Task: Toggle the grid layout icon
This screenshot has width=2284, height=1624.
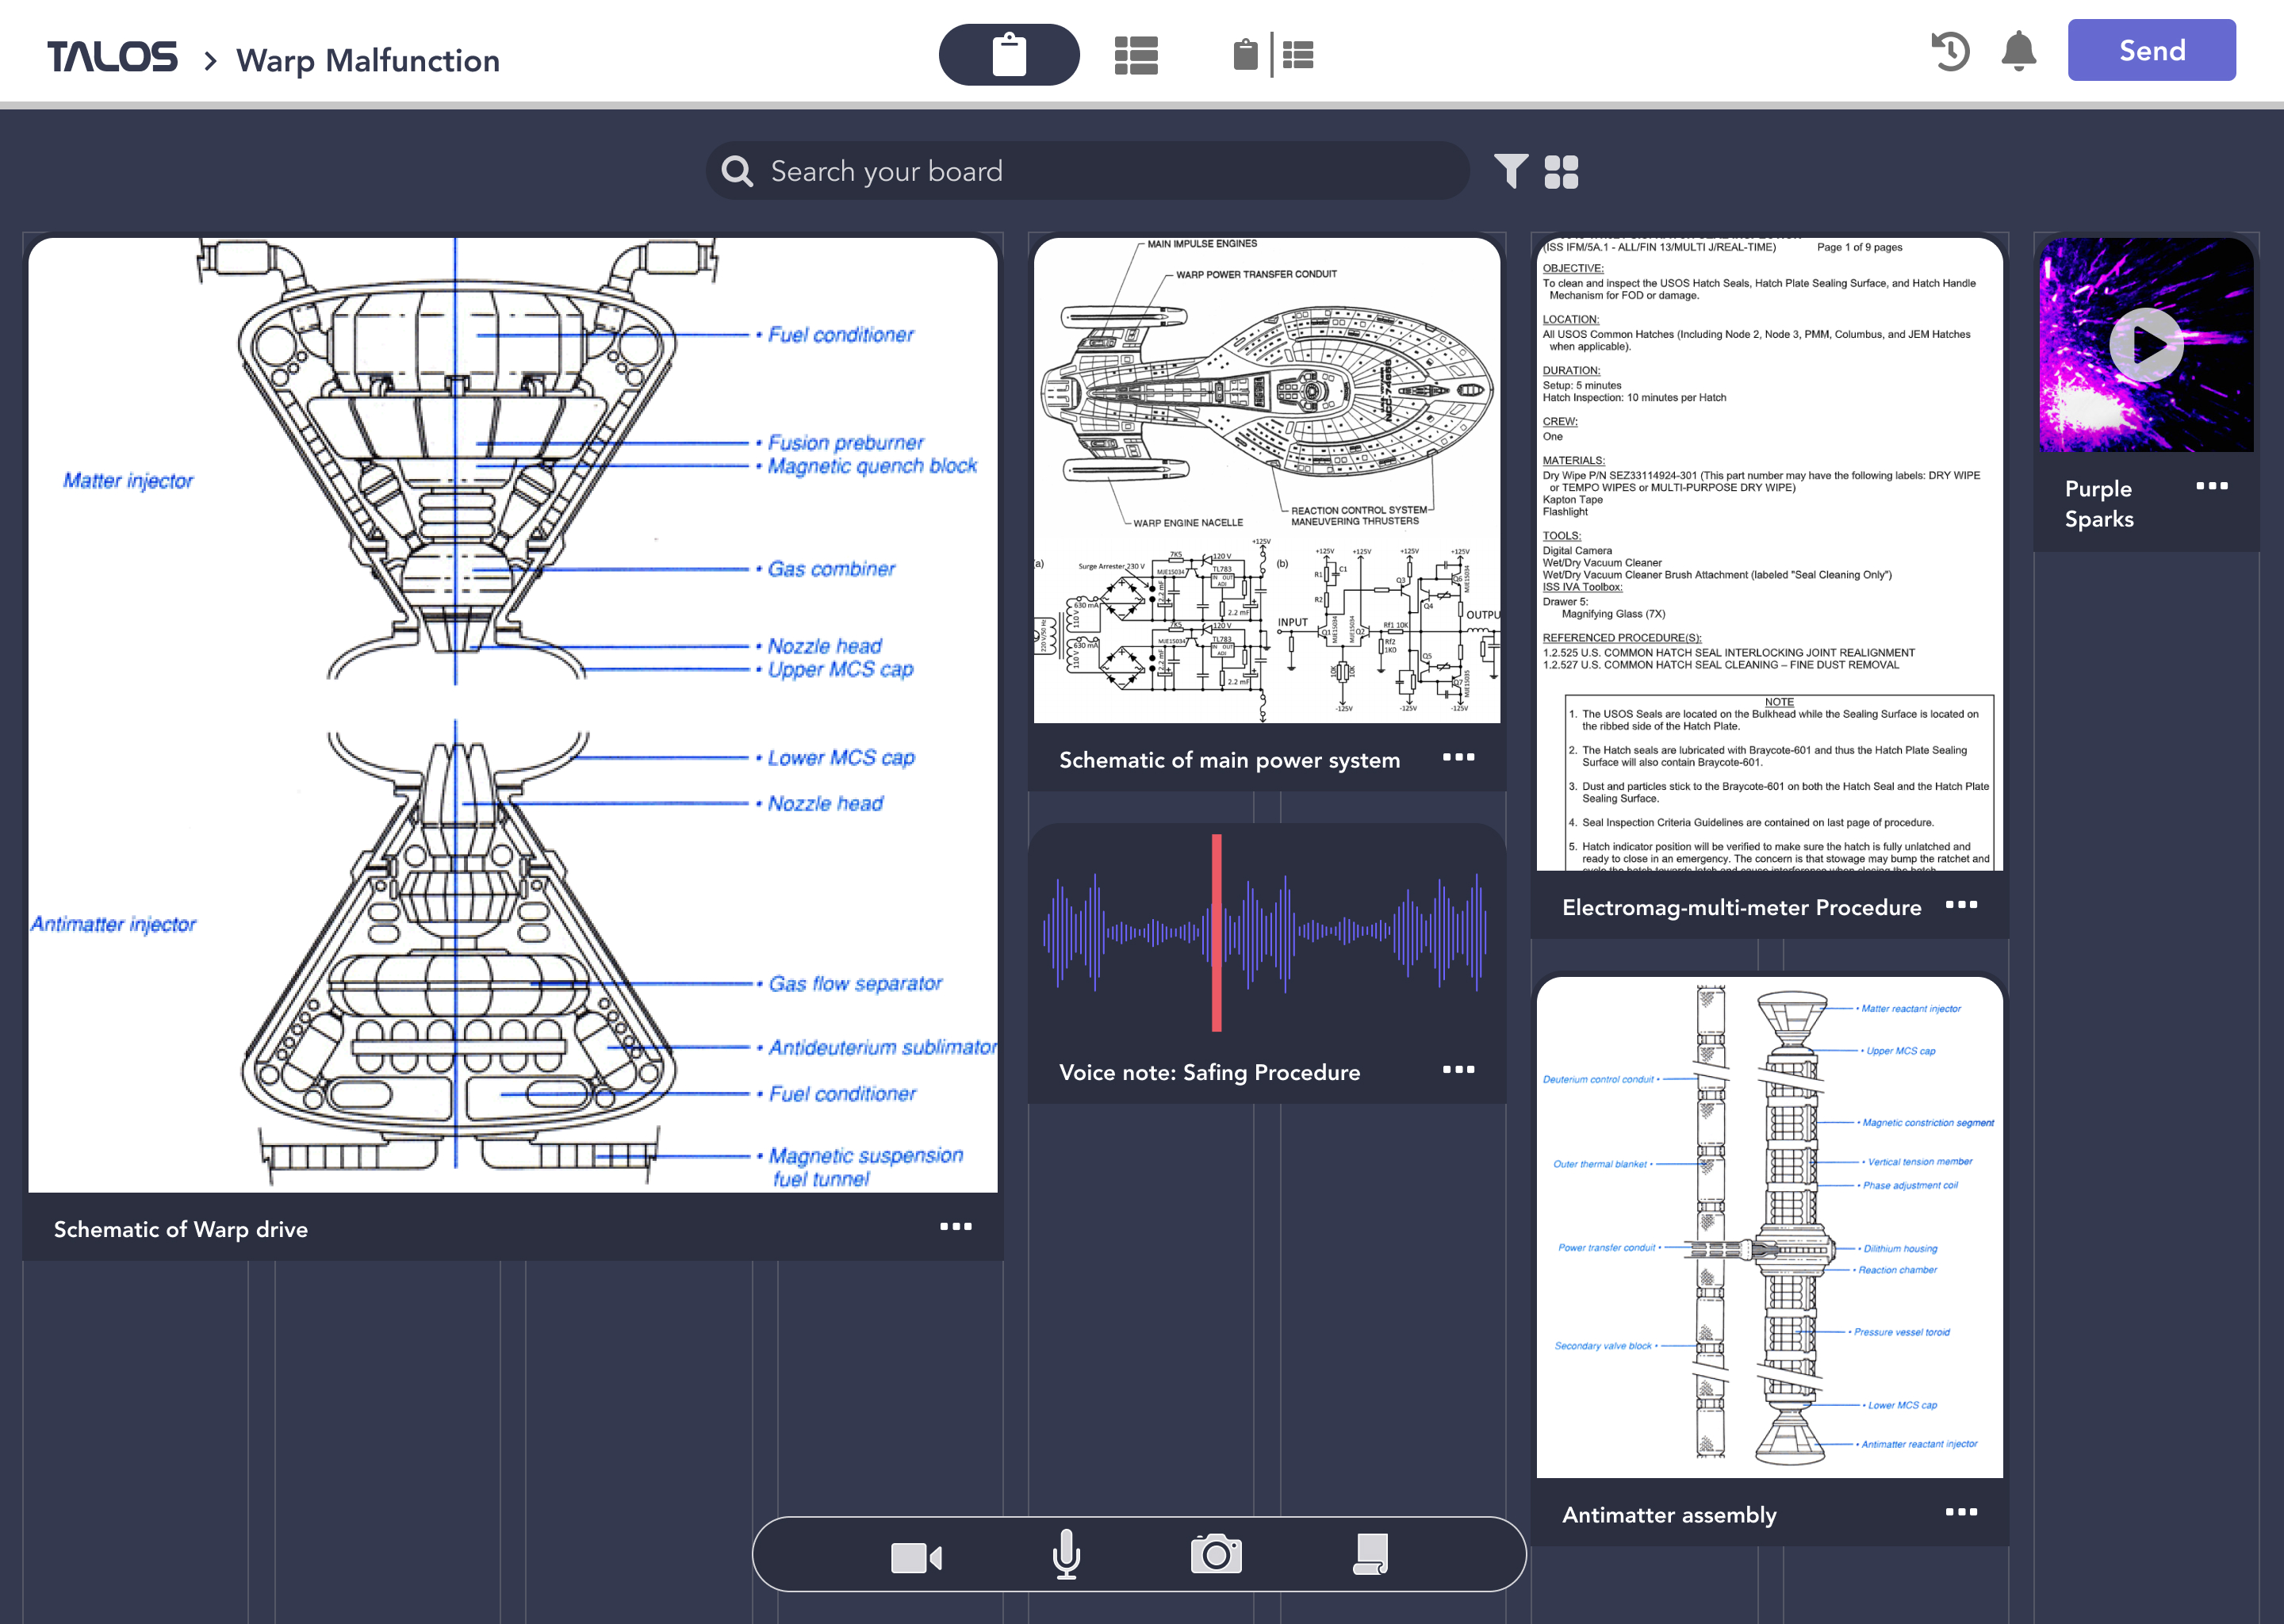Action: pyautogui.click(x=1561, y=172)
